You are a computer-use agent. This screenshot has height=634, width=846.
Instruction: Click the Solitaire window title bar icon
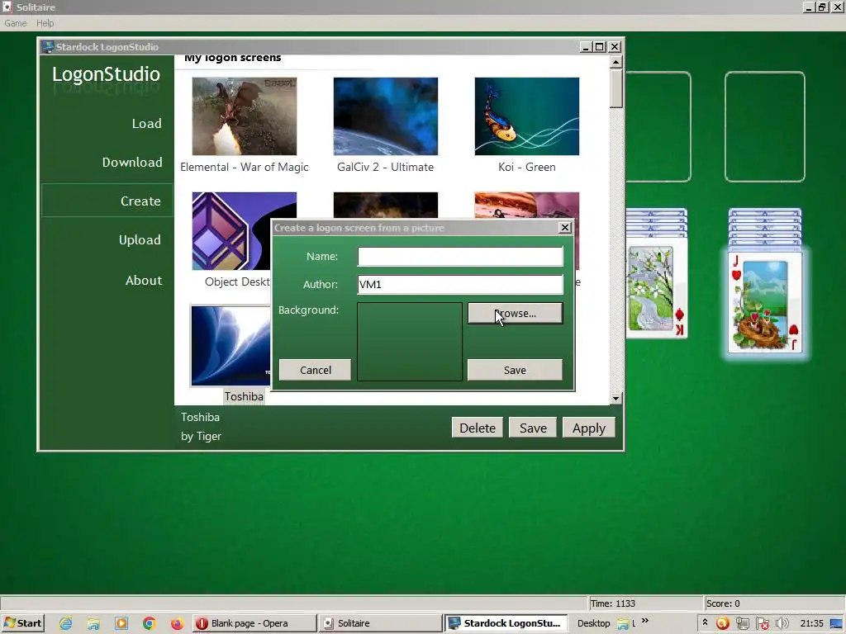click(7, 7)
